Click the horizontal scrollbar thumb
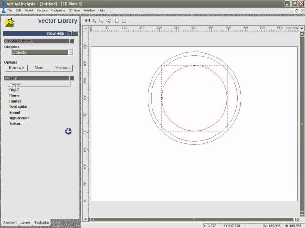Viewport: 305px width, 228px height. pyautogui.click(x=194, y=219)
